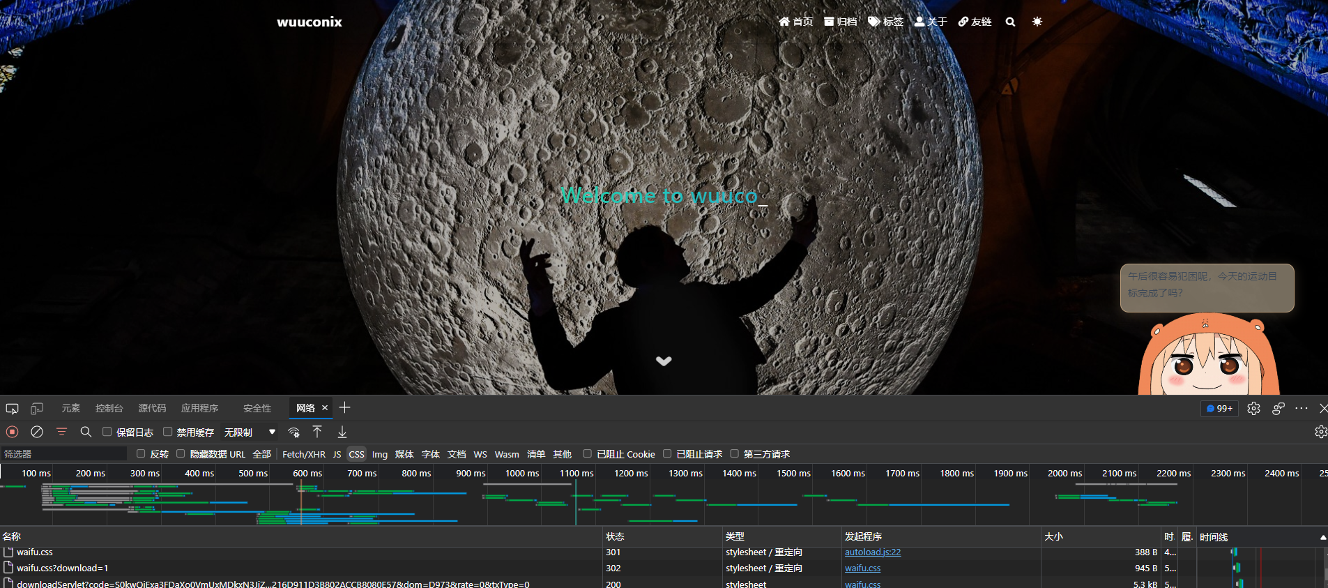Check 第三方请求 checkbox
1328x588 pixels.
click(x=734, y=453)
